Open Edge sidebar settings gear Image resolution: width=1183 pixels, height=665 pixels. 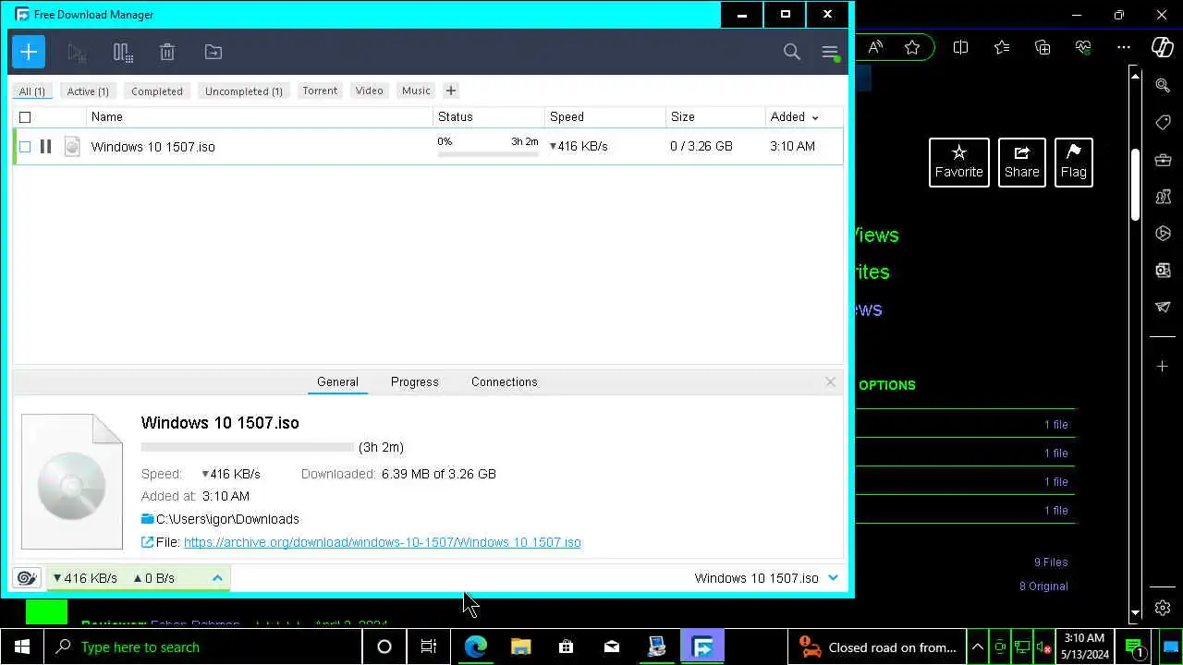coord(1164,608)
